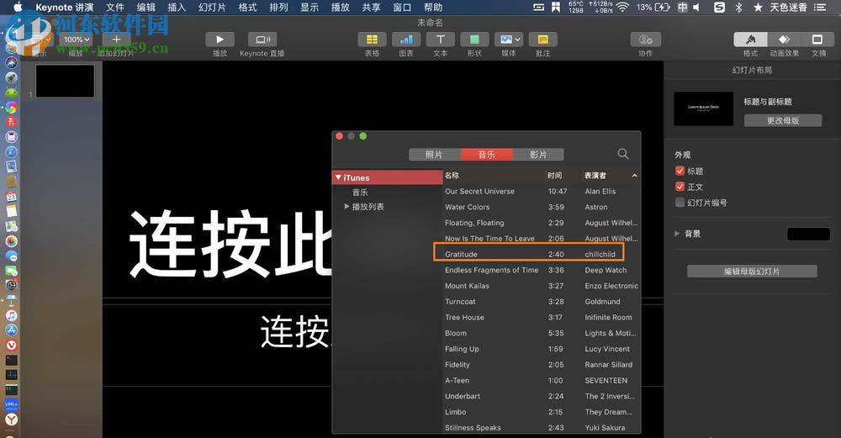Image resolution: width=841 pixels, height=438 pixels.
Task: Open Keynote Live toolbar icon
Action: (x=262, y=40)
